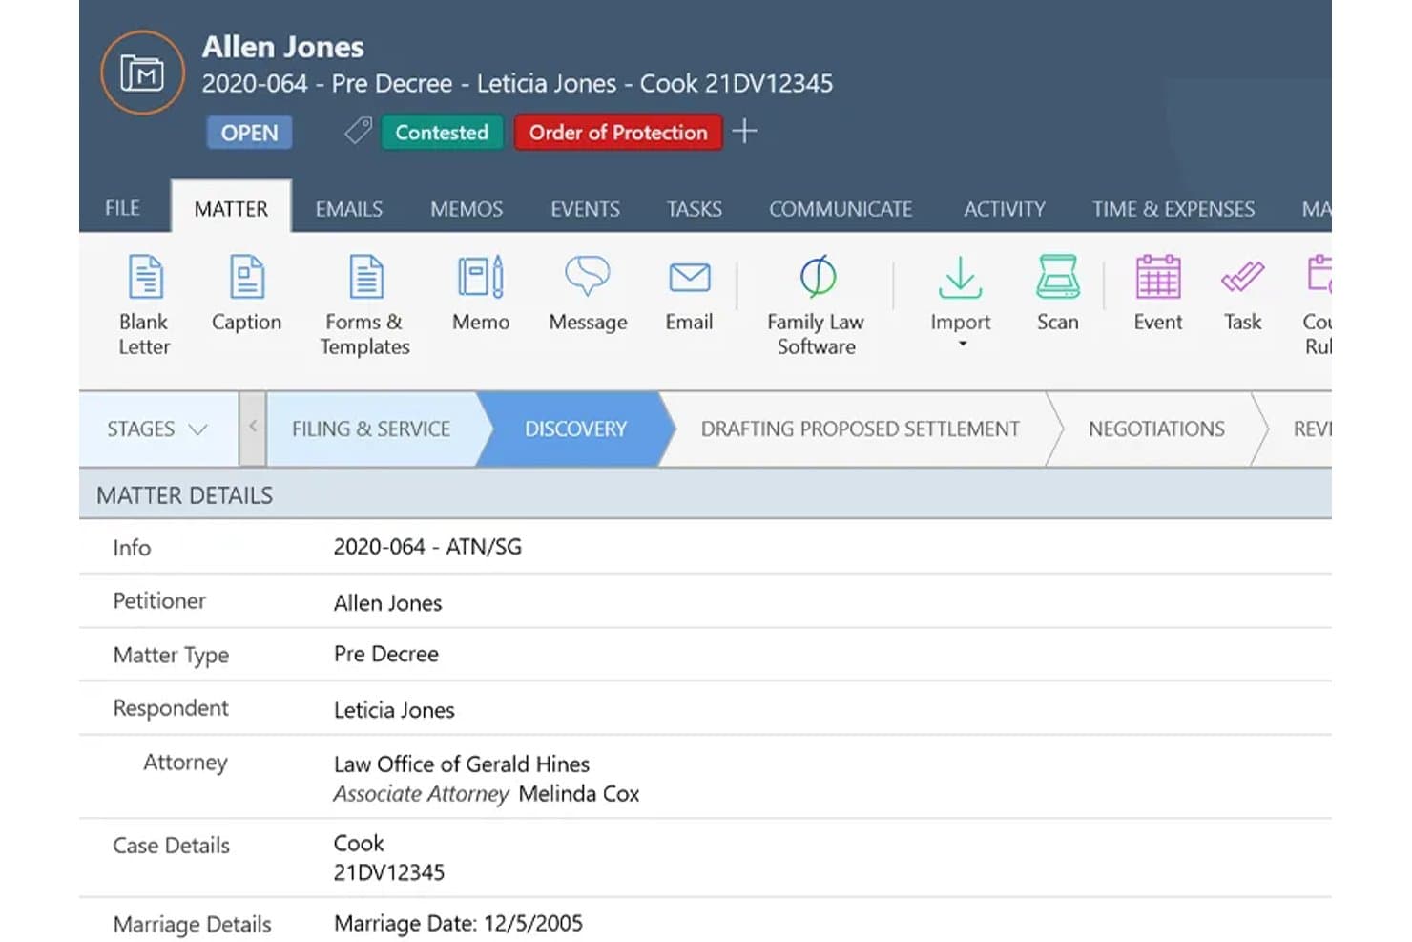Image resolution: width=1412 pixels, height=942 pixels.
Task: Select the MATTER tab
Action: pos(231,208)
